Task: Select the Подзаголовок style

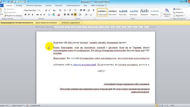Action: pos(155,12)
